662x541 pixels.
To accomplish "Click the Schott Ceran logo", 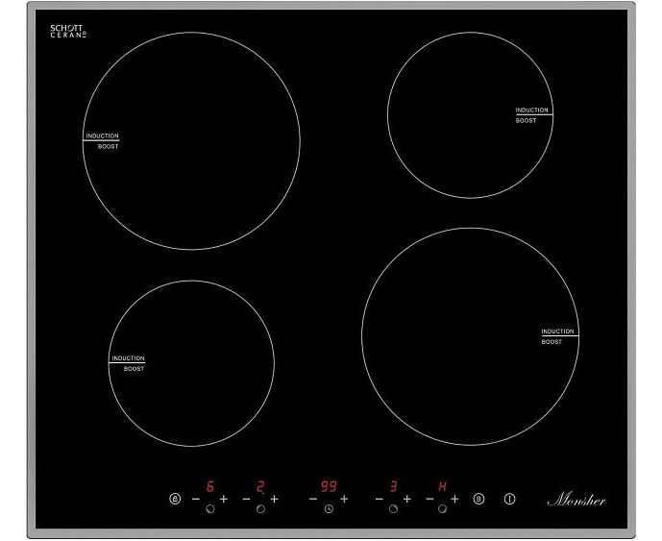I will point(67,32).
